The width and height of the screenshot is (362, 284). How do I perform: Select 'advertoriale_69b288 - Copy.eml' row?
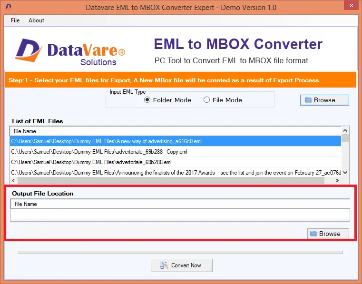pos(176,152)
